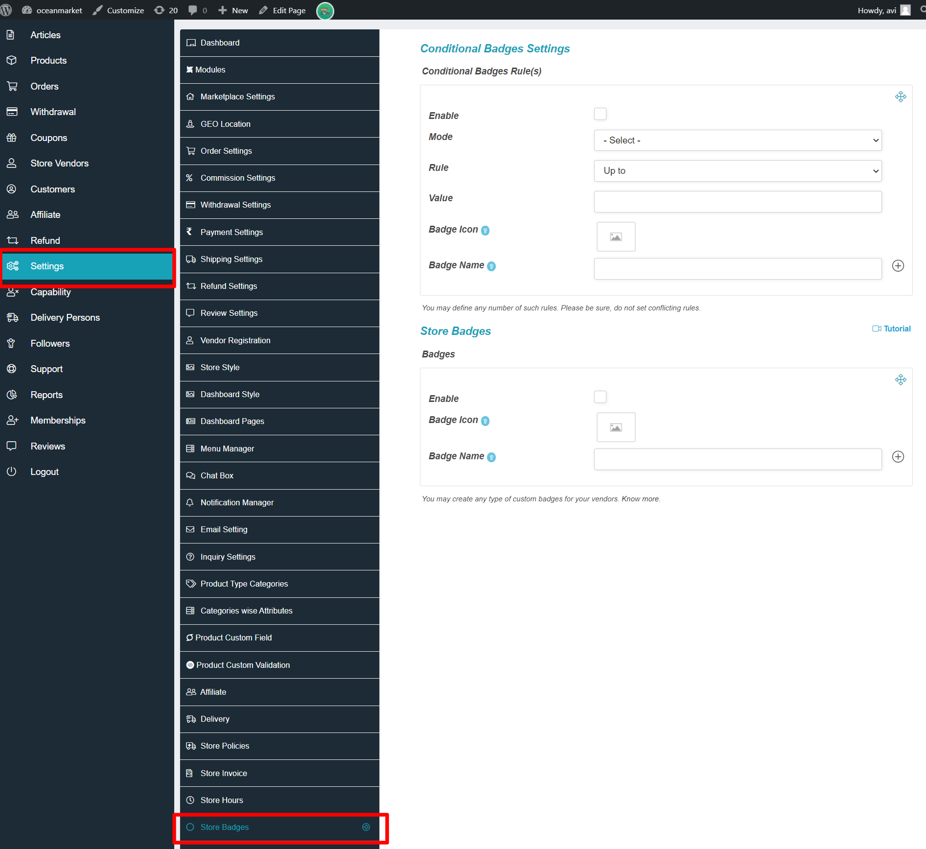Click help icon beside conditional Badge Name label
The height and width of the screenshot is (849, 926).
tap(491, 266)
